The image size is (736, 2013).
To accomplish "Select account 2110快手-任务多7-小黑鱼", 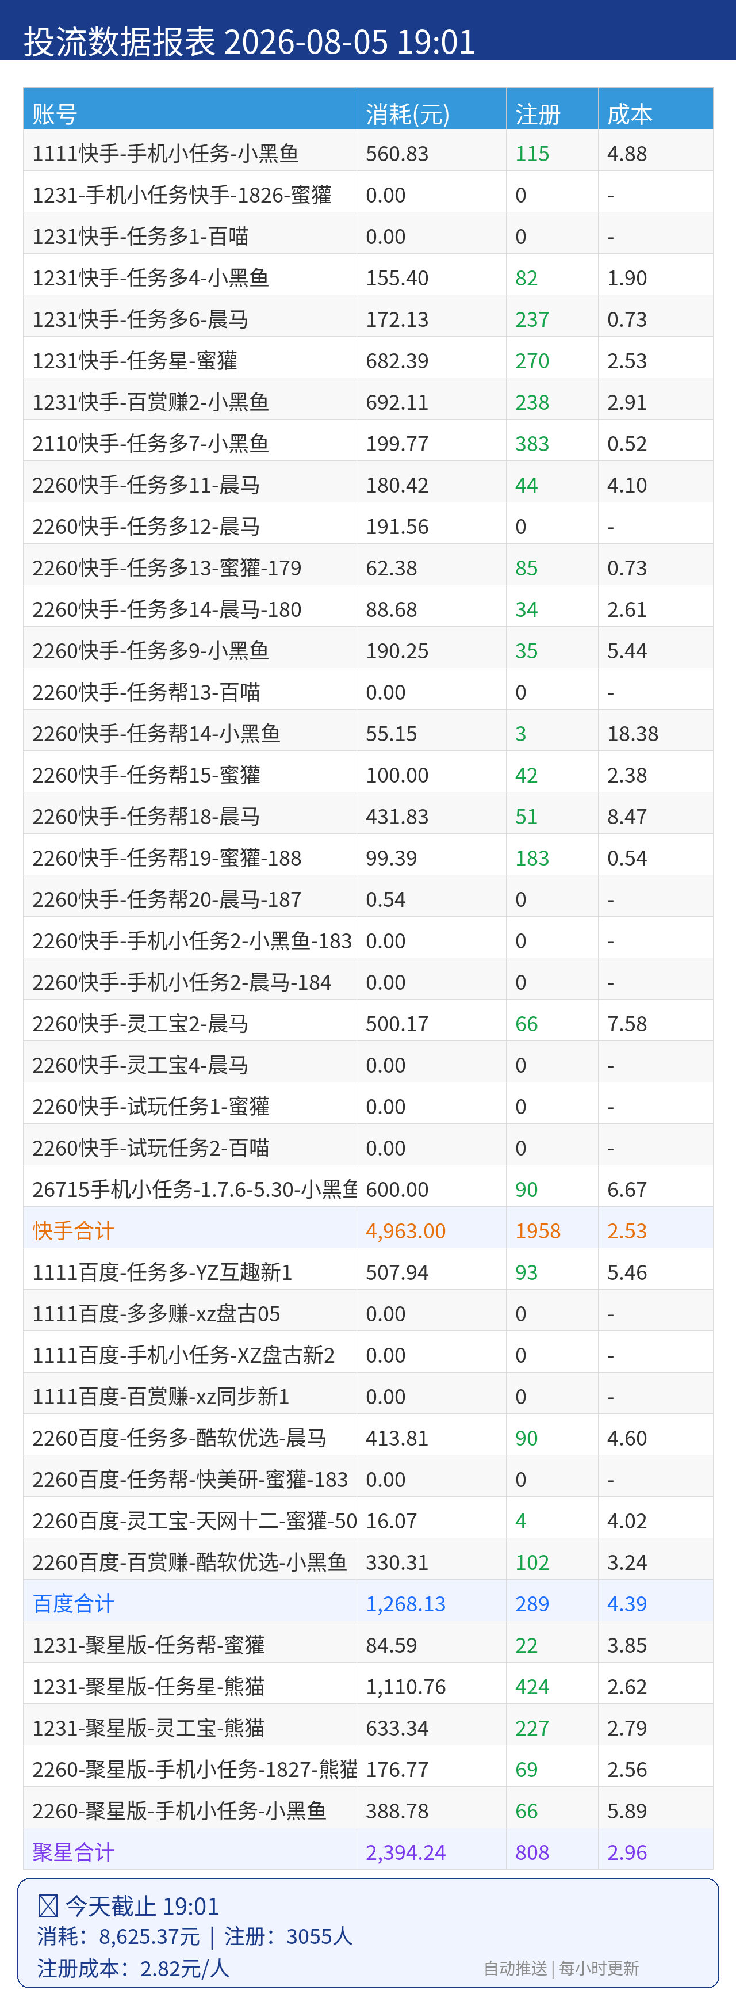I will 151,444.
